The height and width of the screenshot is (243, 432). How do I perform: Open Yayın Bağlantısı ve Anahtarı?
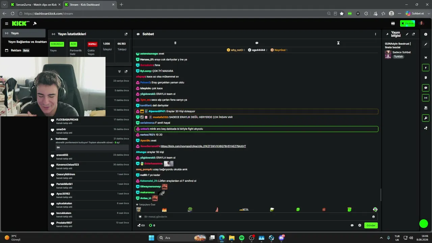tap(27, 42)
